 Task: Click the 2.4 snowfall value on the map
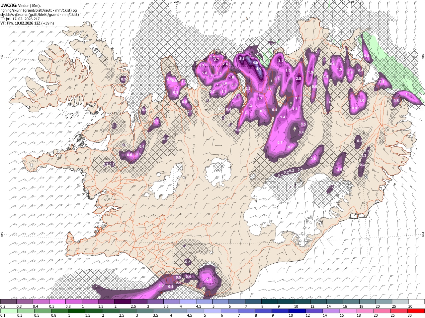(225, 64)
